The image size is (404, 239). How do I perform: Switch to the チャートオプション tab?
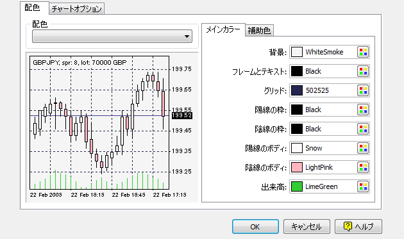click(x=76, y=9)
